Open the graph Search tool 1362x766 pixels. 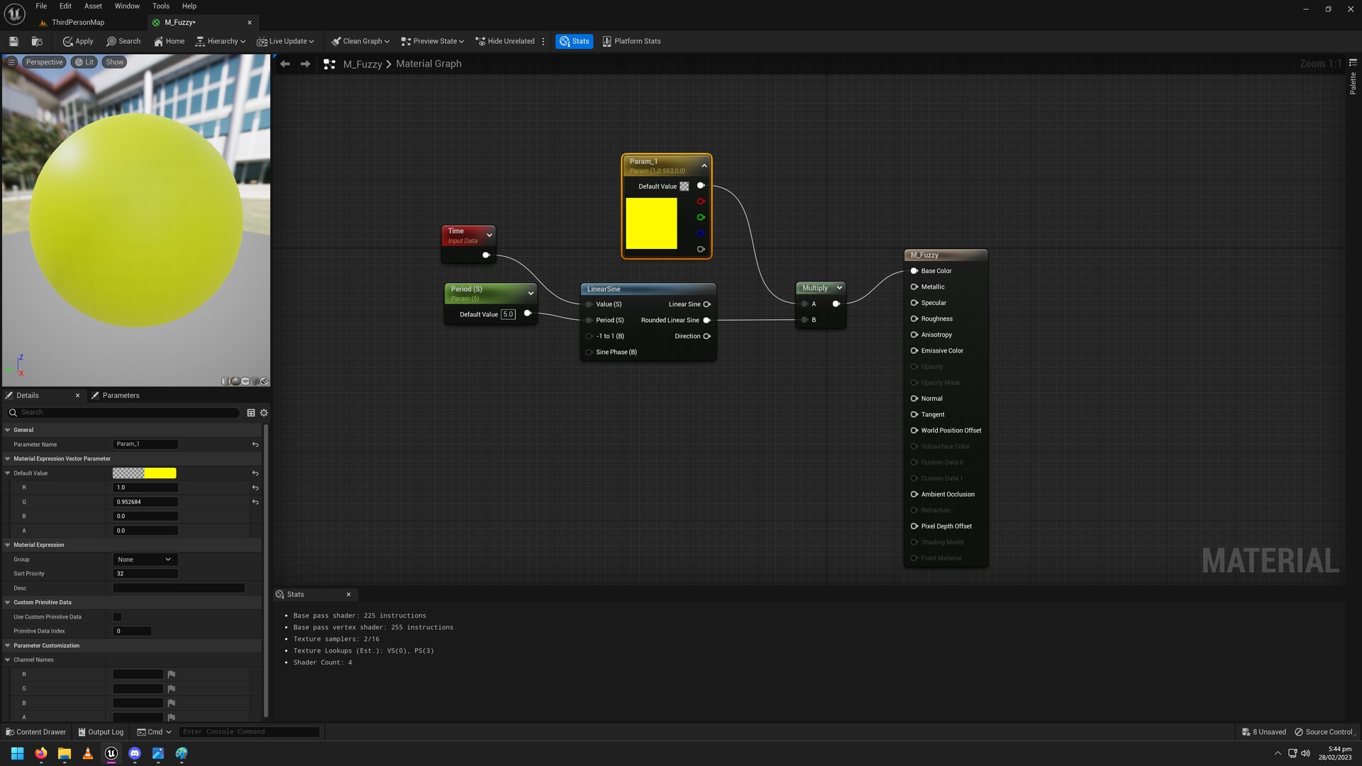[123, 40]
